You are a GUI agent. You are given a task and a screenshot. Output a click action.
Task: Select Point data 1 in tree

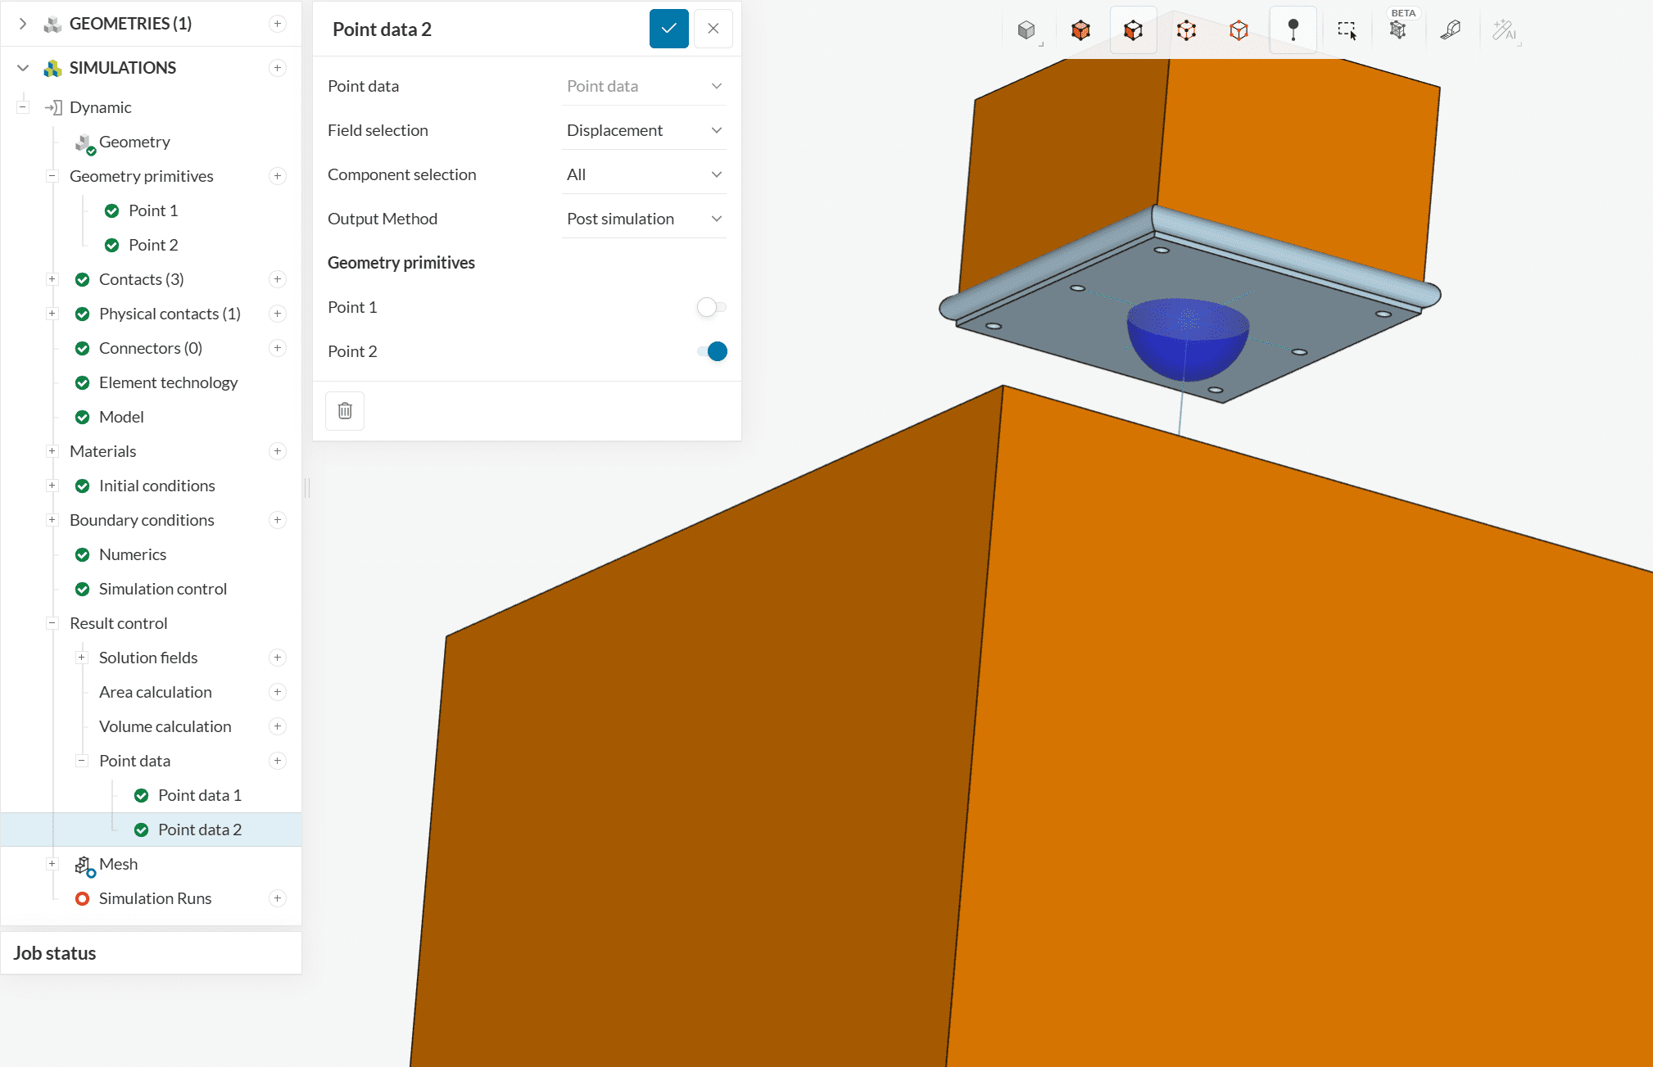(199, 795)
